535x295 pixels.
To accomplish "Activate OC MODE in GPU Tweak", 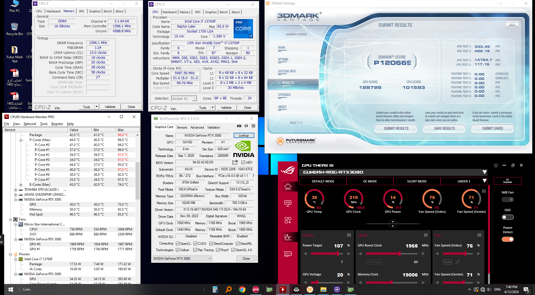I will coord(370,181).
